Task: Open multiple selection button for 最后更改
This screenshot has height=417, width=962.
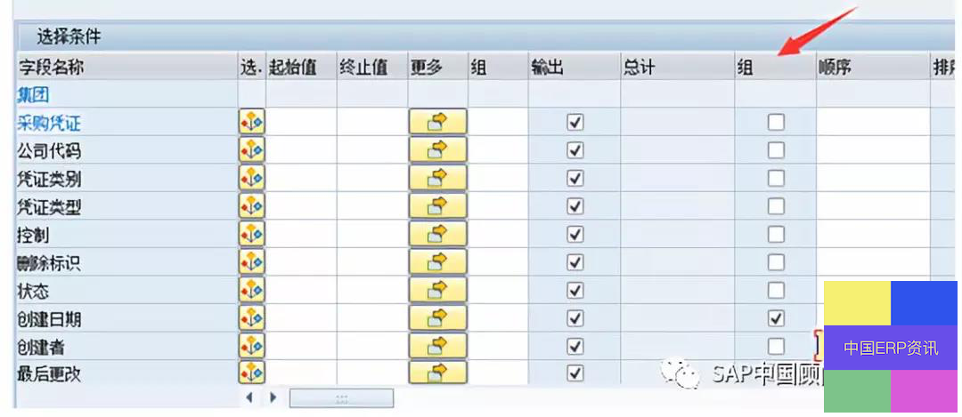Action: [x=437, y=373]
